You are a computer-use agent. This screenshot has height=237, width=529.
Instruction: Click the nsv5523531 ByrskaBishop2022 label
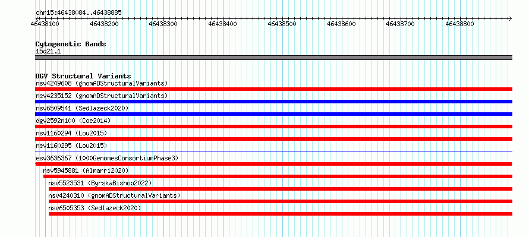coord(100,183)
